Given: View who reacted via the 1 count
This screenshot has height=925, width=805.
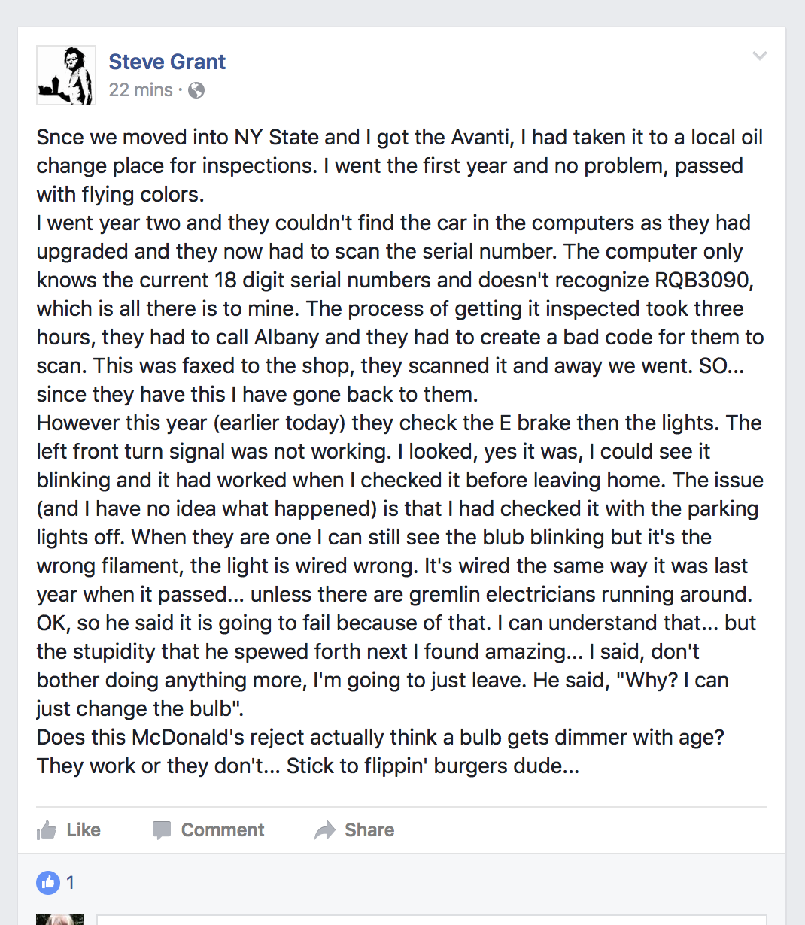Looking at the screenshot, I should pyautogui.click(x=71, y=882).
